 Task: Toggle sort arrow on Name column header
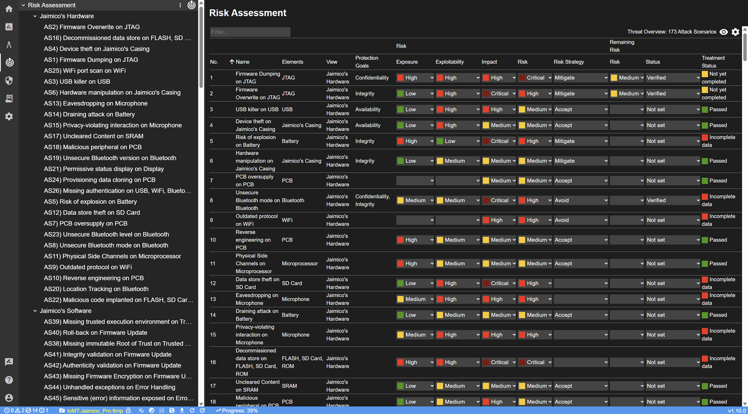point(232,62)
